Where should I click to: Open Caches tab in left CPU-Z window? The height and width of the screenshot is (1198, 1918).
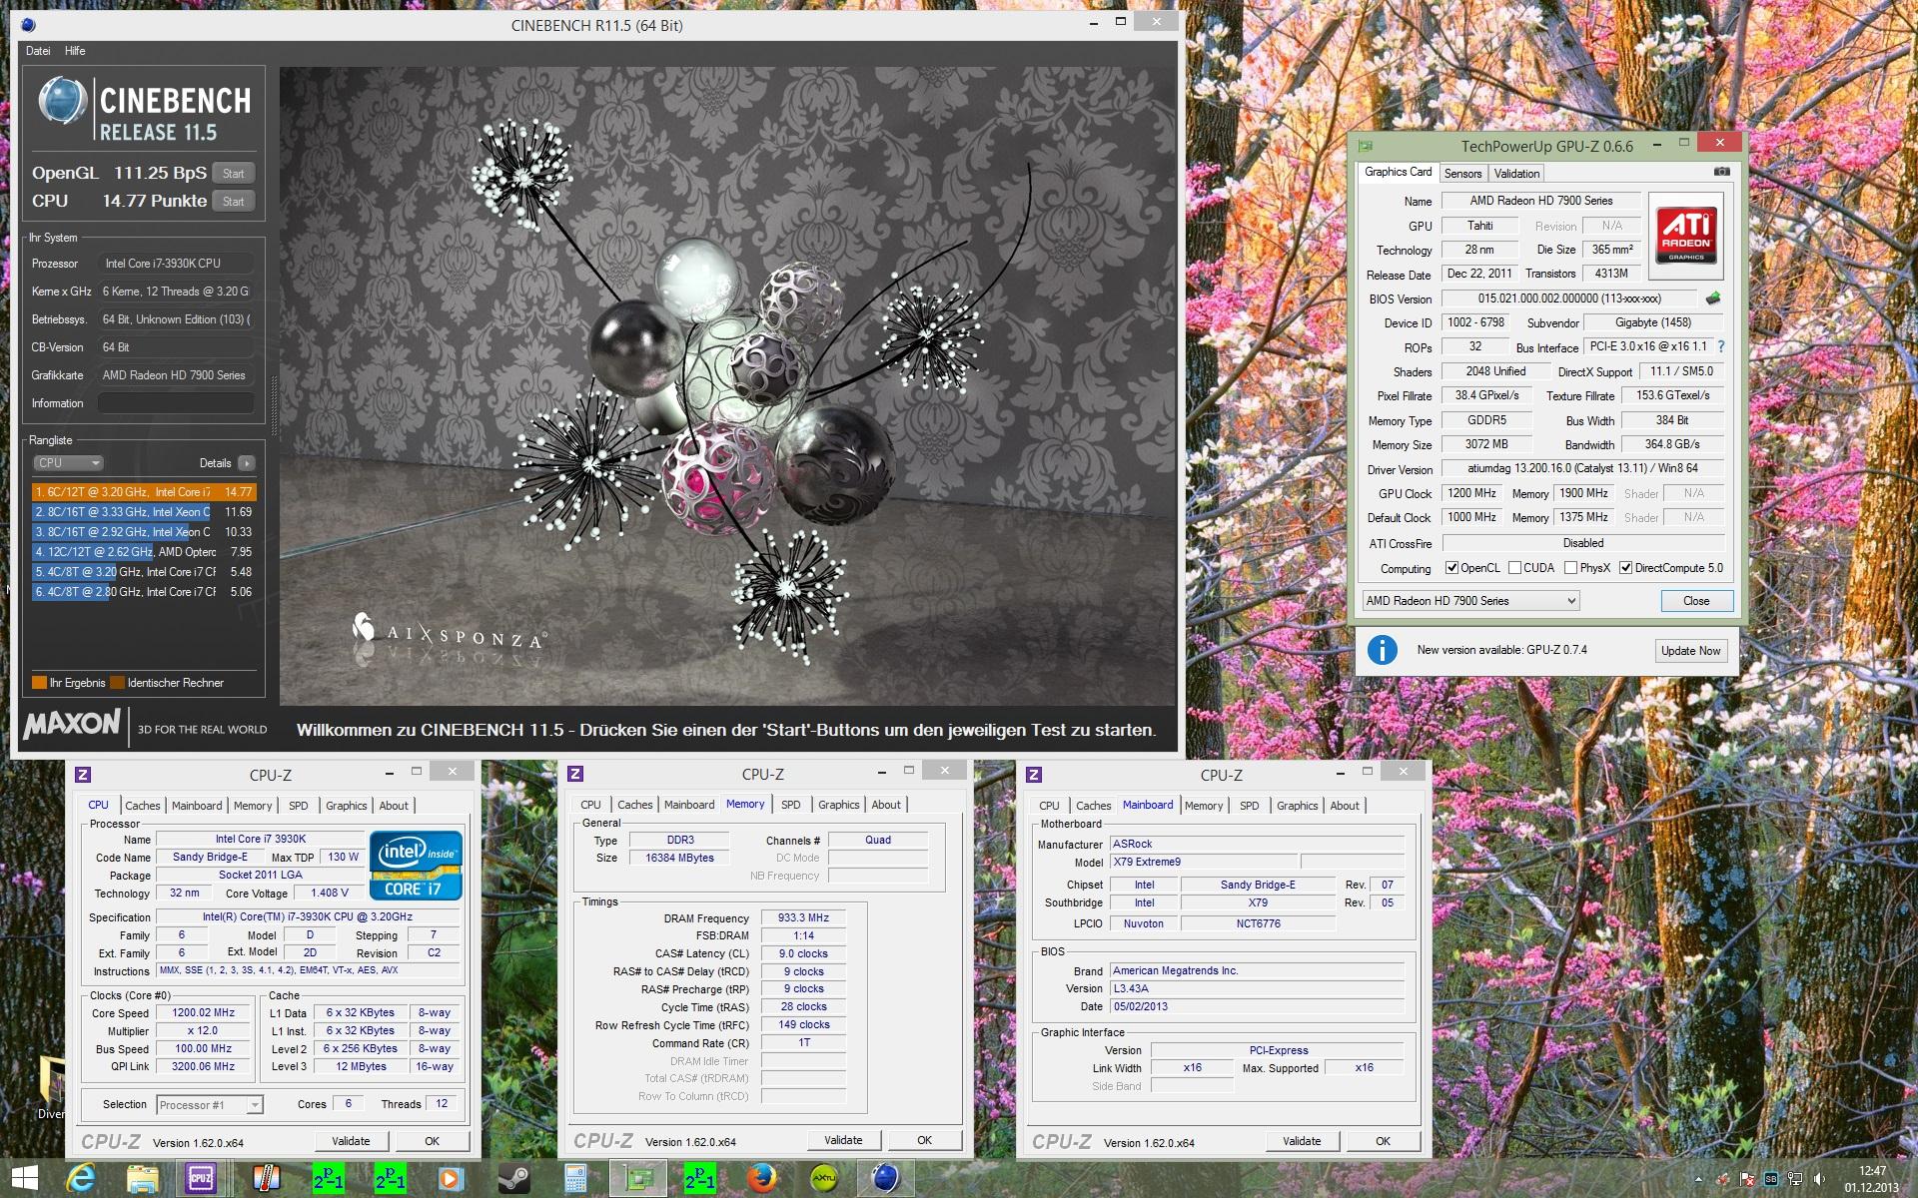pos(142,806)
